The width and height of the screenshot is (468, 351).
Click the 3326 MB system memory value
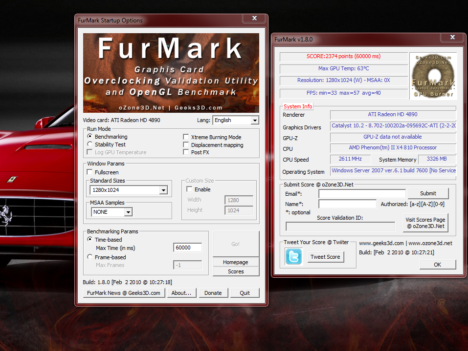tap(437, 159)
